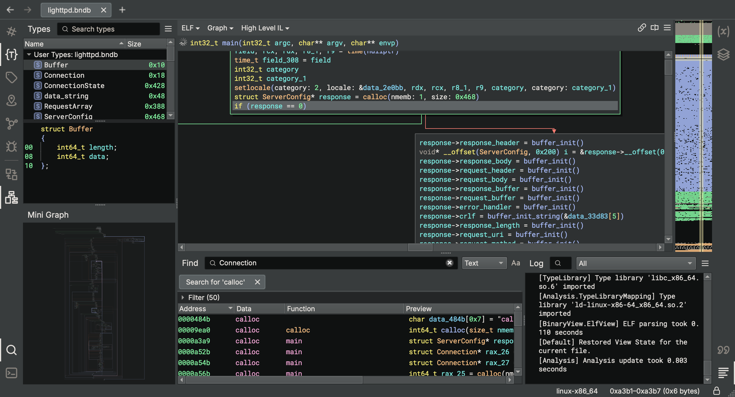Open the Types sidebar icon
Viewport: 735px width, 397px height.
(11, 54)
